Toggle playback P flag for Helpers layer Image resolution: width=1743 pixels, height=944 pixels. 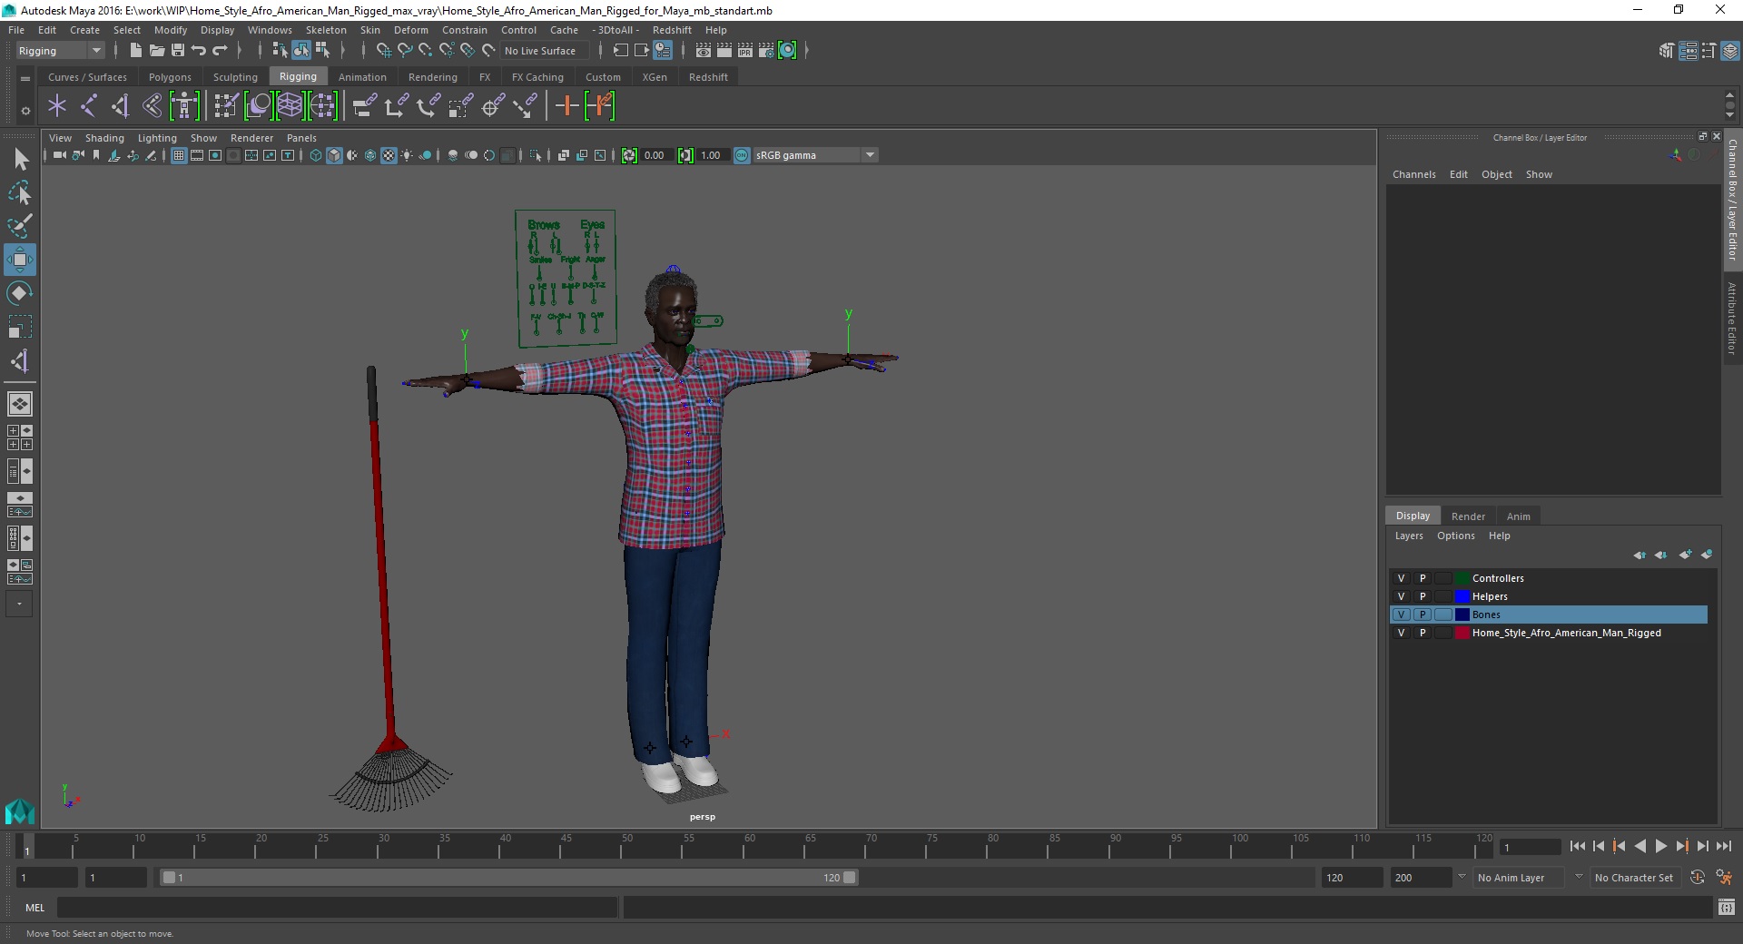tap(1423, 596)
